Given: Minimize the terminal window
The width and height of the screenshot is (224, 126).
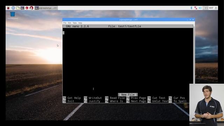Looking at the screenshot, I should pyautogui.click(x=188, y=20).
